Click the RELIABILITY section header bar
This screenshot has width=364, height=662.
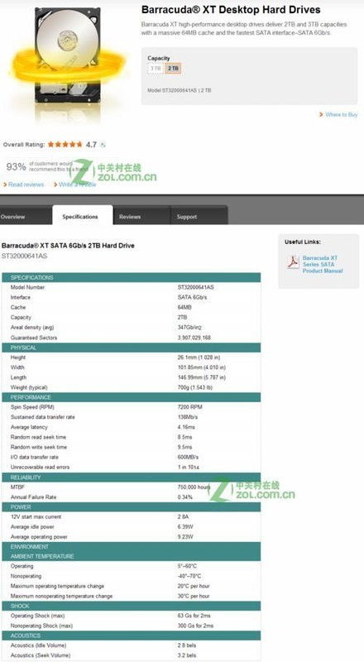point(132,477)
